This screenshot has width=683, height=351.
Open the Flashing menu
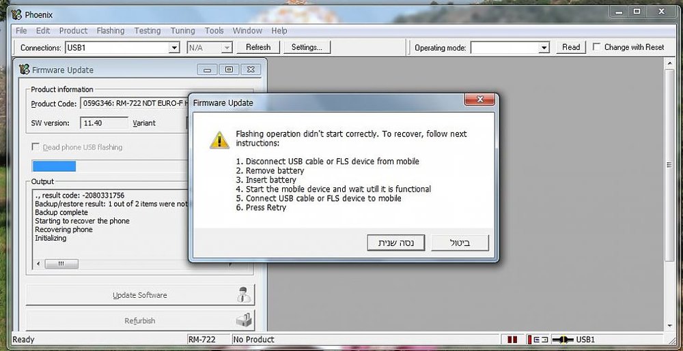pos(110,31)
